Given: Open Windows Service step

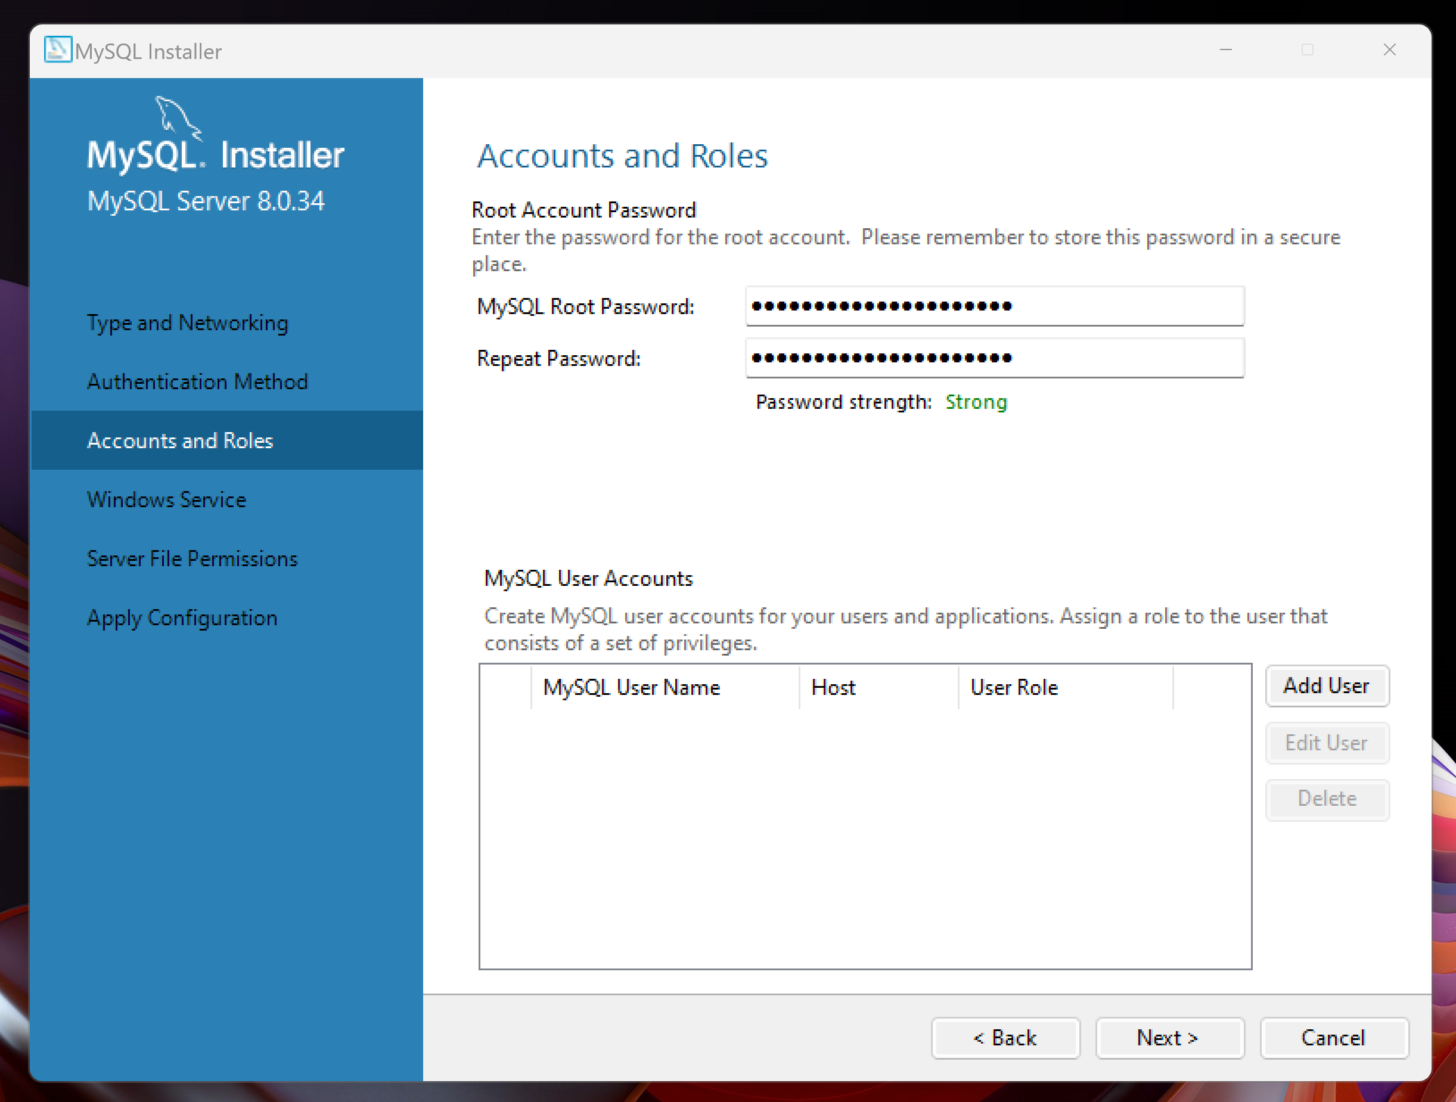Looking at the screenshot, I should (x=166, y=499).
